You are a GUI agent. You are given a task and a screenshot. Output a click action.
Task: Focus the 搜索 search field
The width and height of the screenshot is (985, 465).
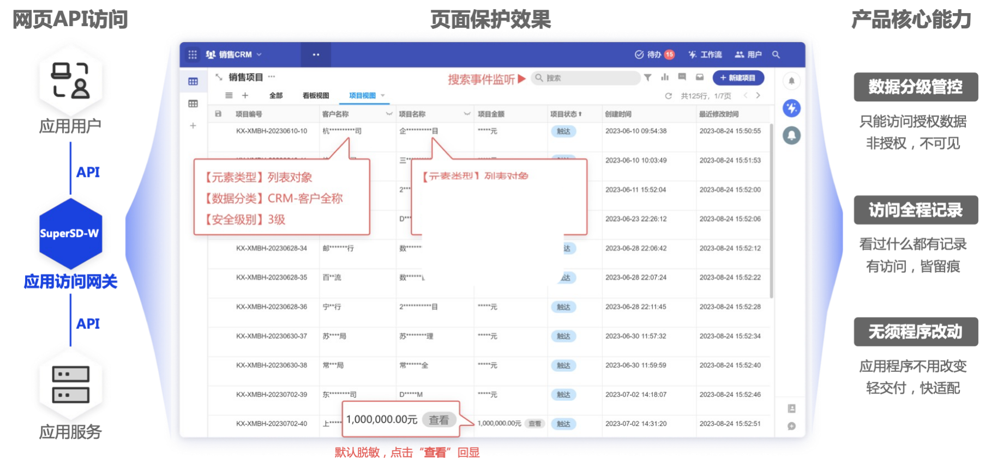585,78
